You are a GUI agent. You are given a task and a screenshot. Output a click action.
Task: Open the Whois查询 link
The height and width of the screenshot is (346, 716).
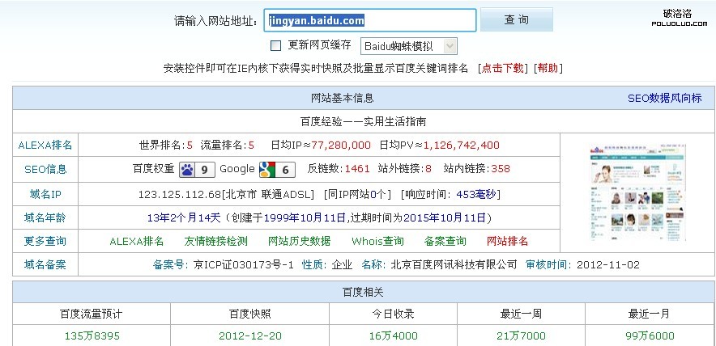click(x=377, y=241)
